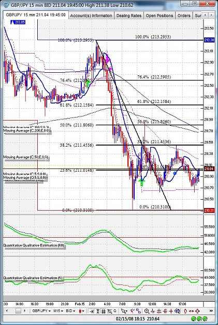The height and width of the screenshot is (325, 218).
Task: Click the vertical autoscale icon
Action: point(98,311)
